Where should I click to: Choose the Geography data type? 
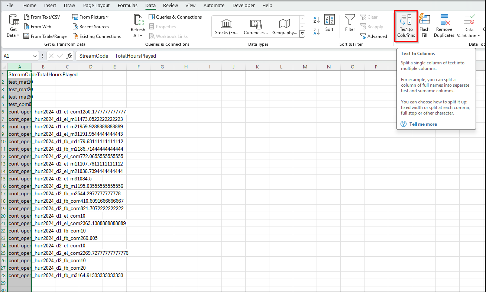[x=284, y=27]
